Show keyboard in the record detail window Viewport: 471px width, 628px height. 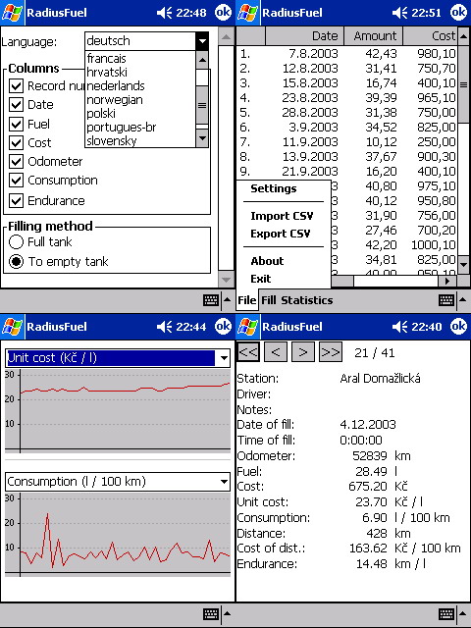(446, 614)
